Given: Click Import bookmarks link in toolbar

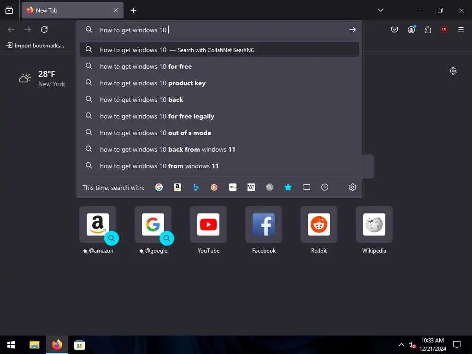Looking at the screenshot, I should click(35, 46).
